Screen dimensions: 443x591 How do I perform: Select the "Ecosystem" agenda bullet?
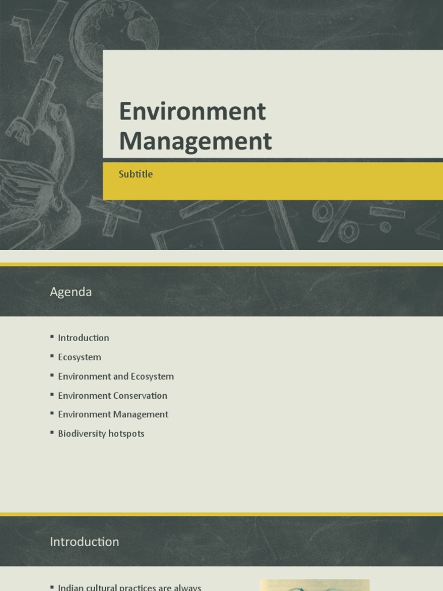coord(80,357)
